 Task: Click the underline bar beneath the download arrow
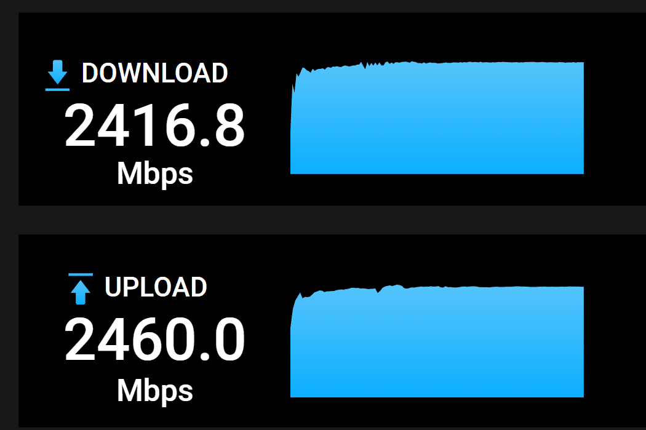click(57, 89)
